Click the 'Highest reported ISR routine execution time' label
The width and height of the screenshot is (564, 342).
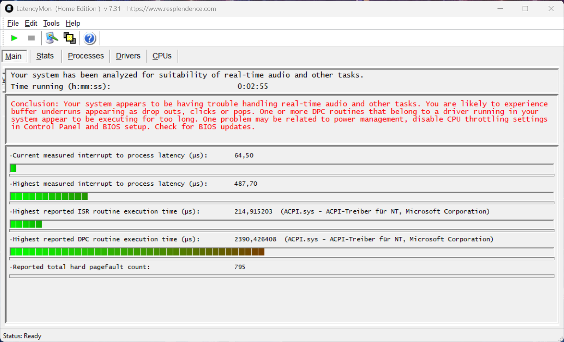click(x=106, y=211)
